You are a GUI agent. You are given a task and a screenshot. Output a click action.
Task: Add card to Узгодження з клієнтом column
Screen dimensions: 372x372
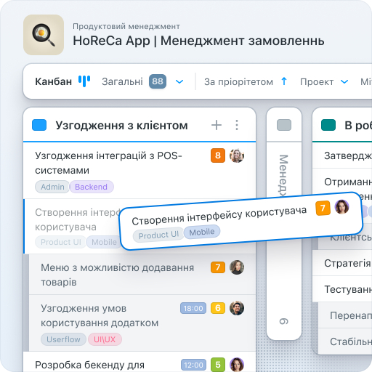tap(217, 125)
